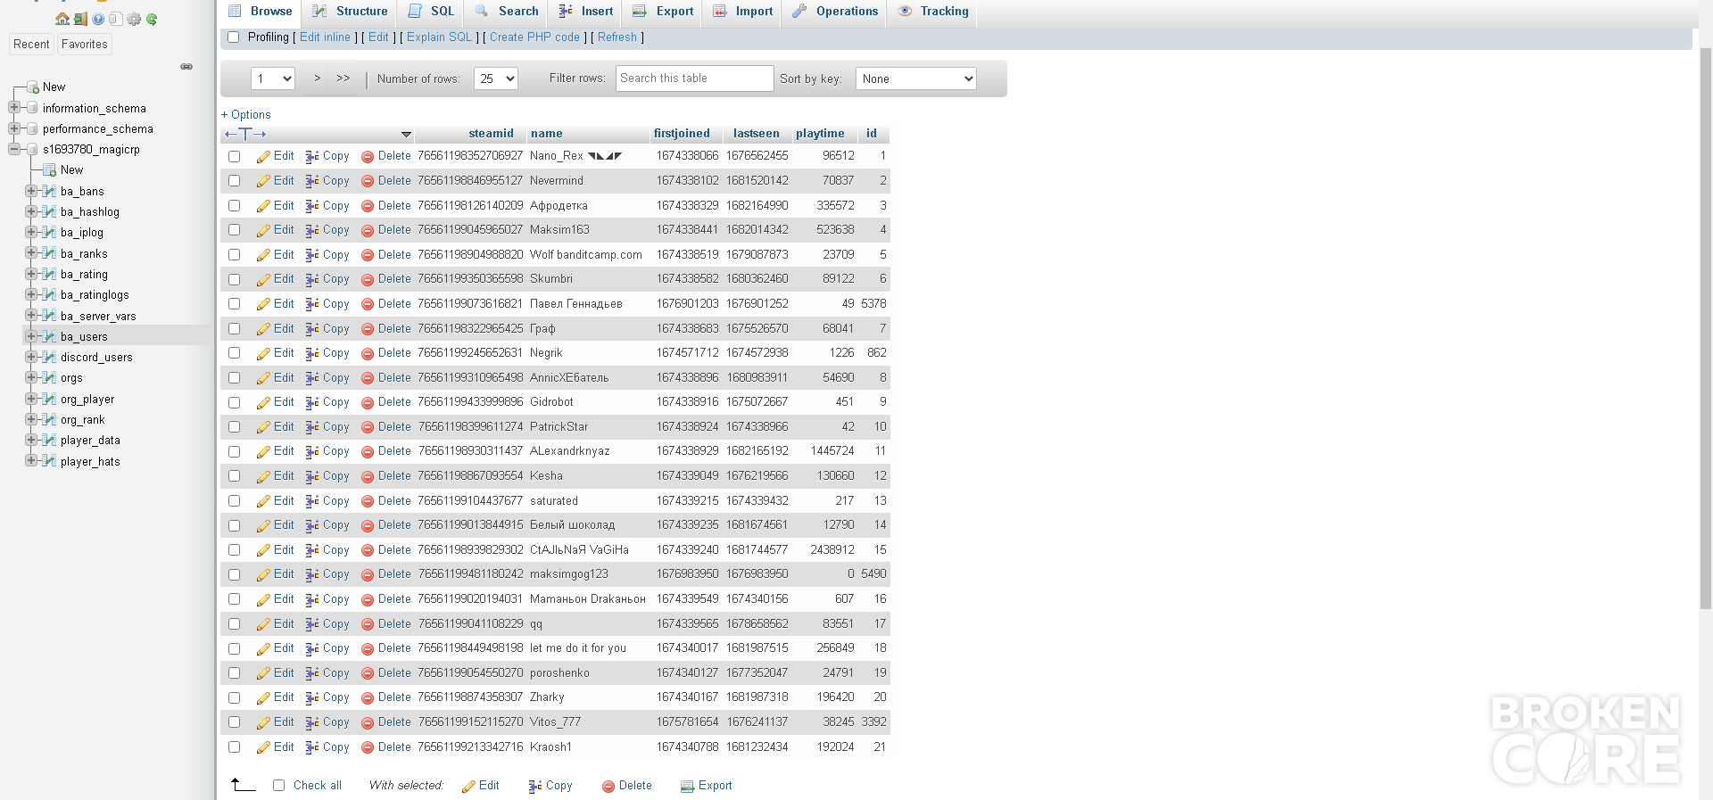Tick checkbox for Kraosh1 row

point(235,747)
